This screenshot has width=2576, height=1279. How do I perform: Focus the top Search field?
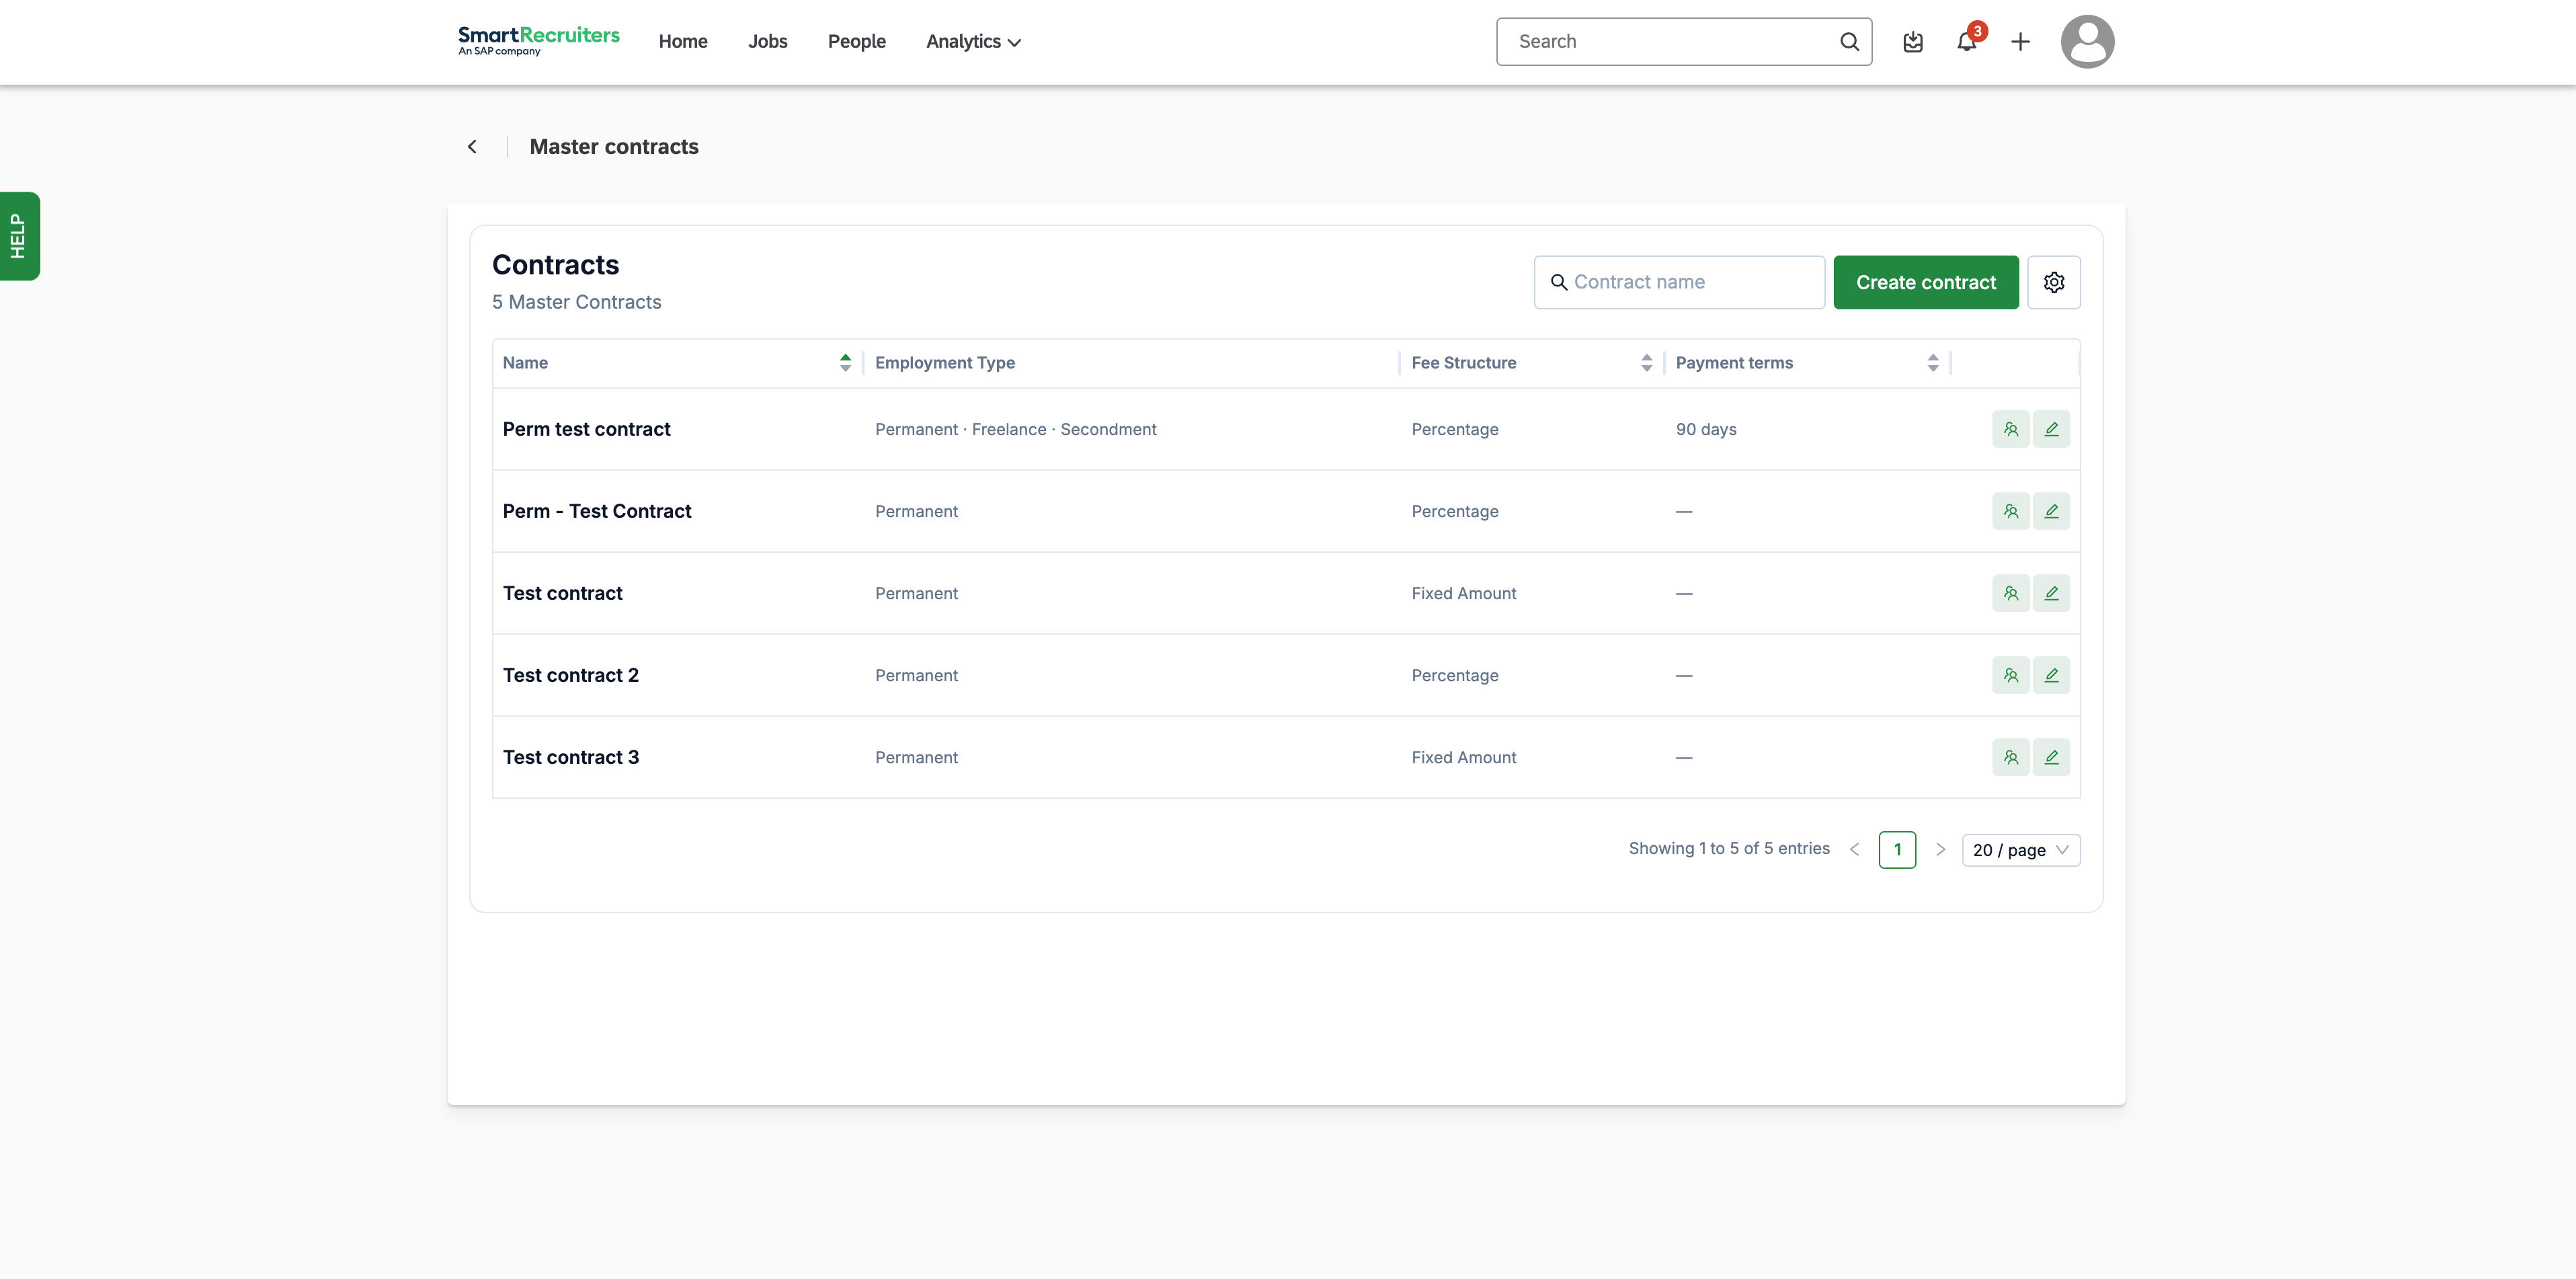pyautogui.click(x=1683, y=42)
